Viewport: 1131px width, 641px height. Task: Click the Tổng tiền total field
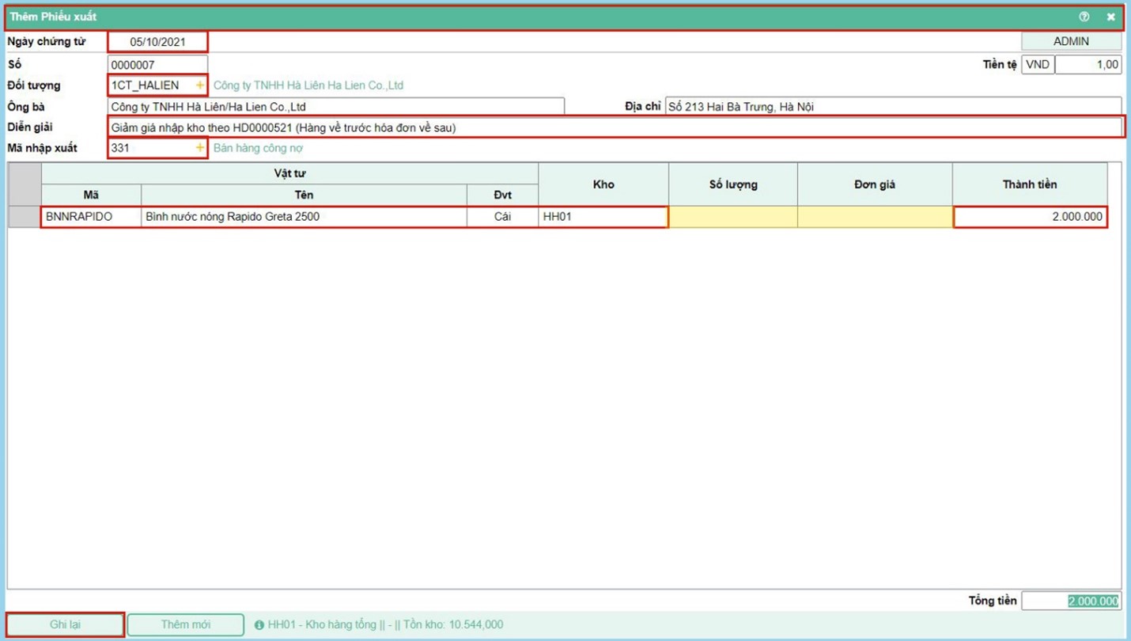1071,601
